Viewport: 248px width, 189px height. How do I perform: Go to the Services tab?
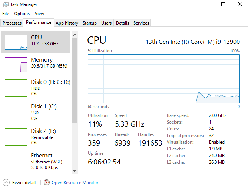point(141,23)
